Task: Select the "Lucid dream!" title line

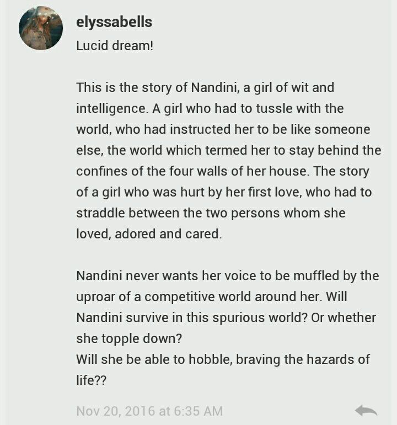Action: pos(115,45)
